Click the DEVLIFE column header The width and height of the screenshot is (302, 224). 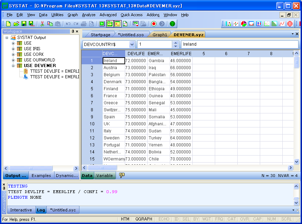coord(136,54)
